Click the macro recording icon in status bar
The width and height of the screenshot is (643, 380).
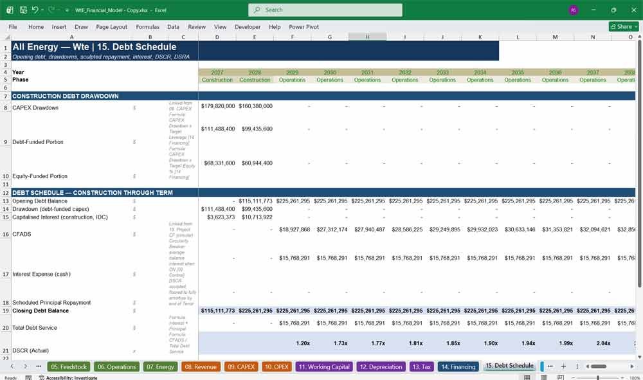point(28,377)
